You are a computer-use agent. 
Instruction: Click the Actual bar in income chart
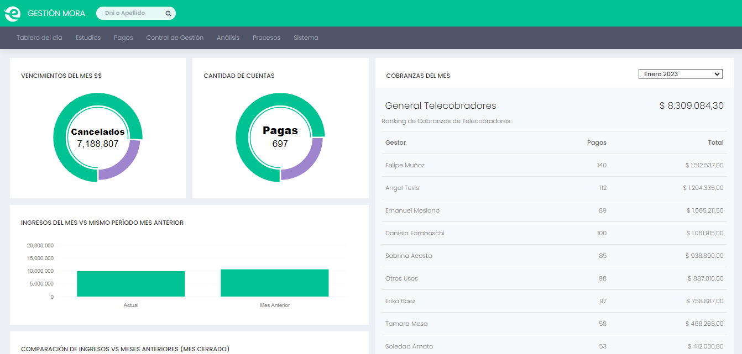pos(130,284)
